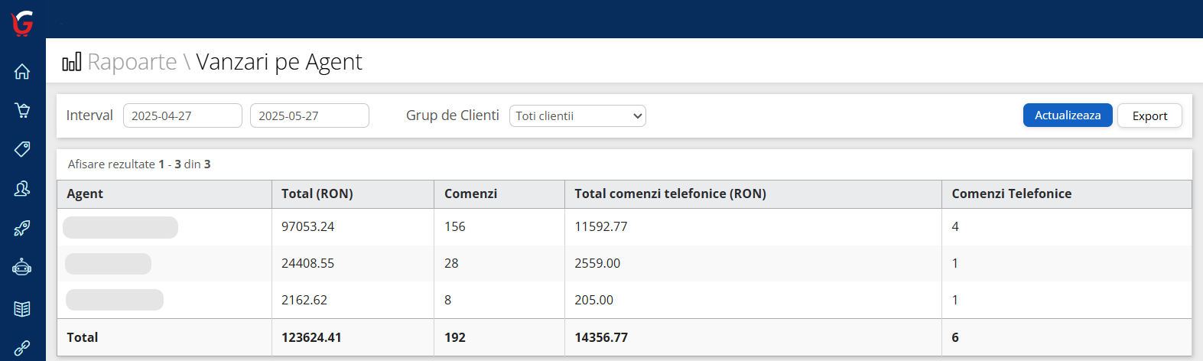Click the Total (RON) column header
Screen dimensions: 1203x361
coord(317,194)
